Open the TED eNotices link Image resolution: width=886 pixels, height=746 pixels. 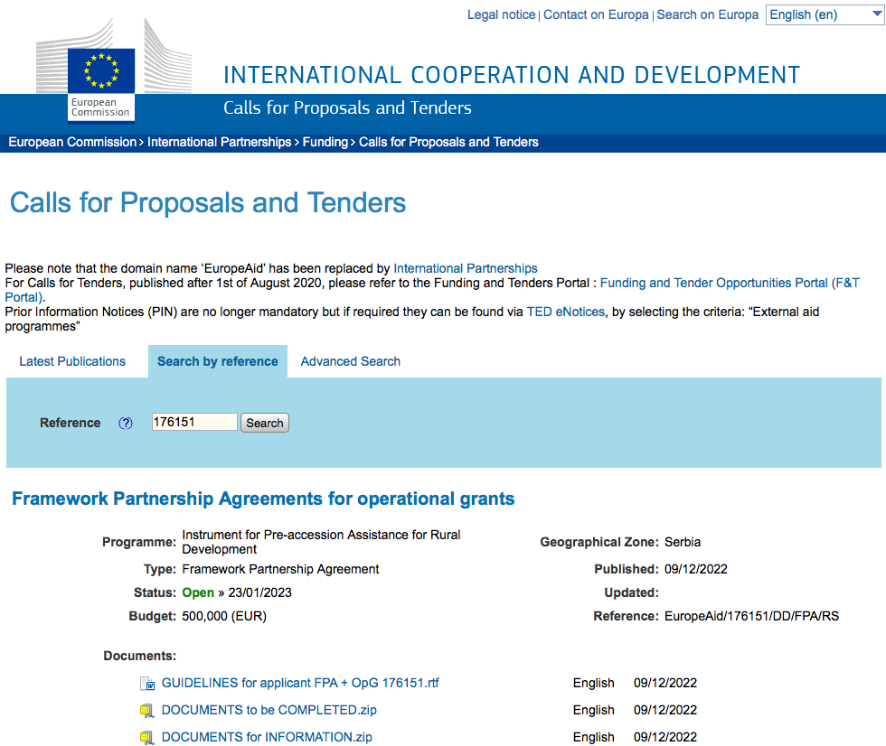coord(566,312)
